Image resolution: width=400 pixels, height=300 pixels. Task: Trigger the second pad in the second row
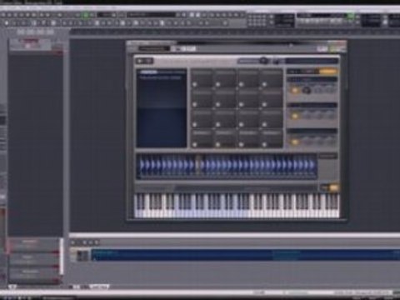225,99
